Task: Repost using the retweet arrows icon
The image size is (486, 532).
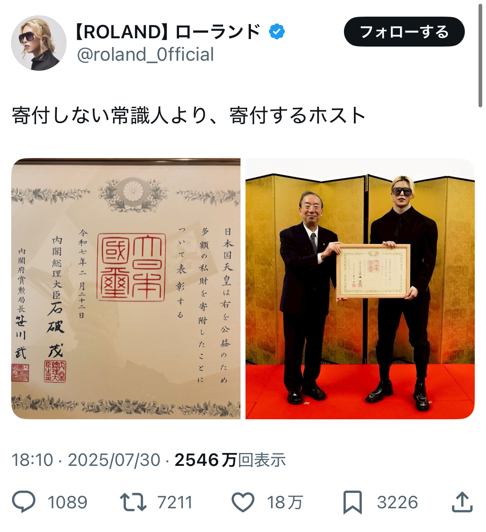Action: point(133,502)
